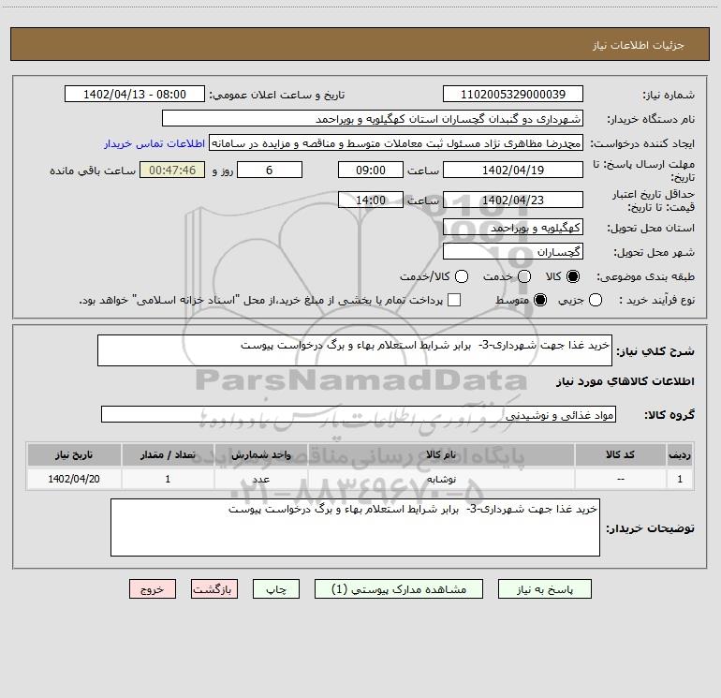Click the توضیحات خریدار text area

pyautogui.click(x=355, y=527)
